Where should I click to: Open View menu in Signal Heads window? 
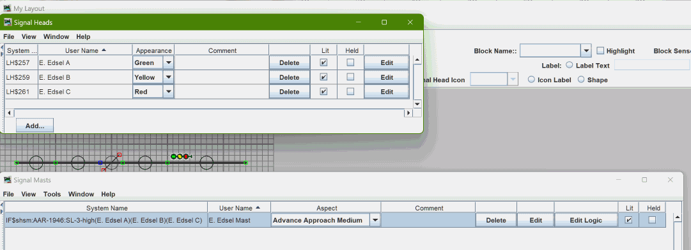(x=29, y=36)
